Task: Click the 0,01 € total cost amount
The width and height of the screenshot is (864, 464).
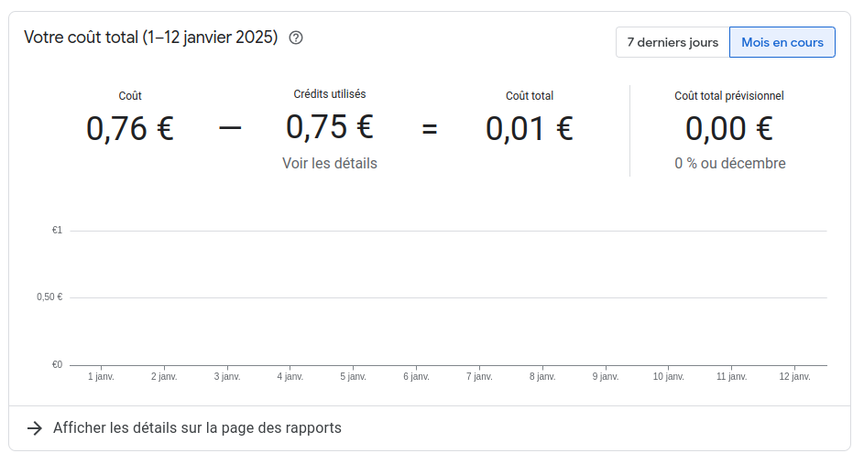Action: pos(530,129)
